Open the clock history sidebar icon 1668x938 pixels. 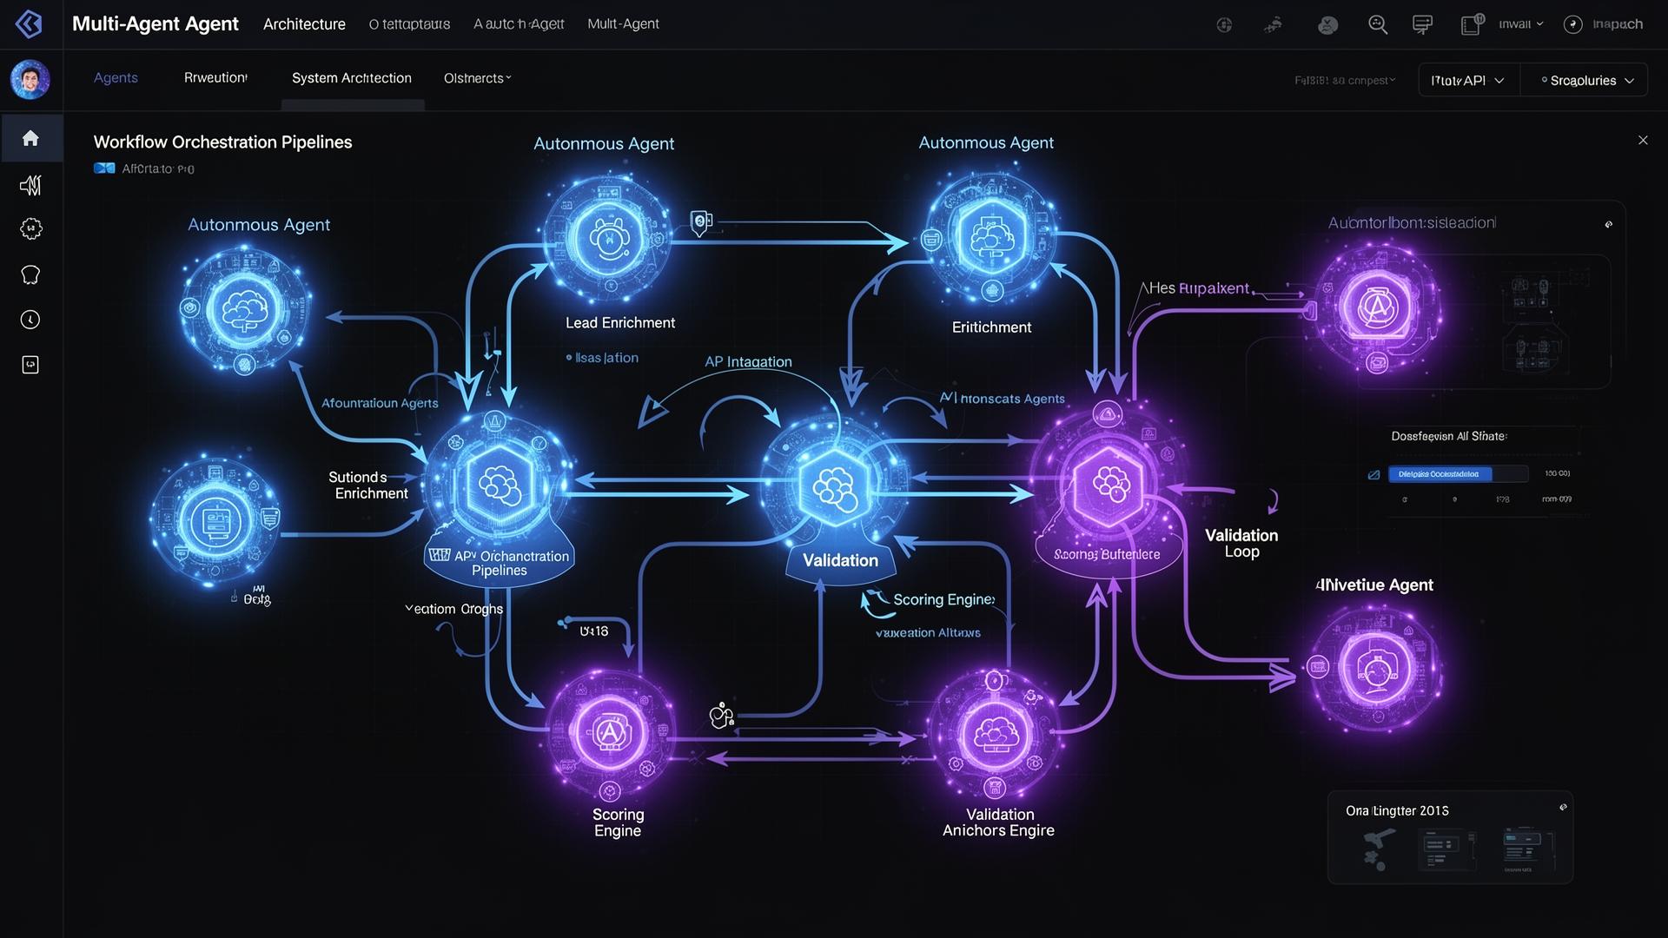click(30, 320)
